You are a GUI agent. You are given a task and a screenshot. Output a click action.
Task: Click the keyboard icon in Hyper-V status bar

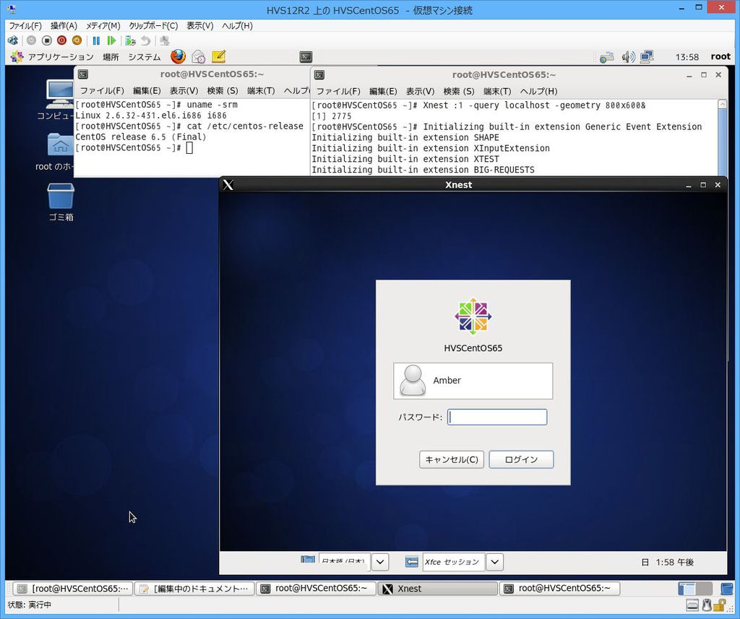pos(692,605)
